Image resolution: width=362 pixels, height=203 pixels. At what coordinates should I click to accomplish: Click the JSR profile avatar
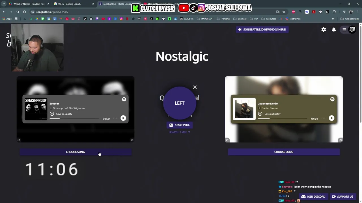coord(352,29)
